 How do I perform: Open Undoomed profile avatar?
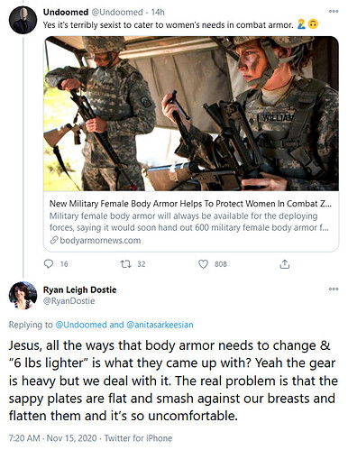point(23,20)
